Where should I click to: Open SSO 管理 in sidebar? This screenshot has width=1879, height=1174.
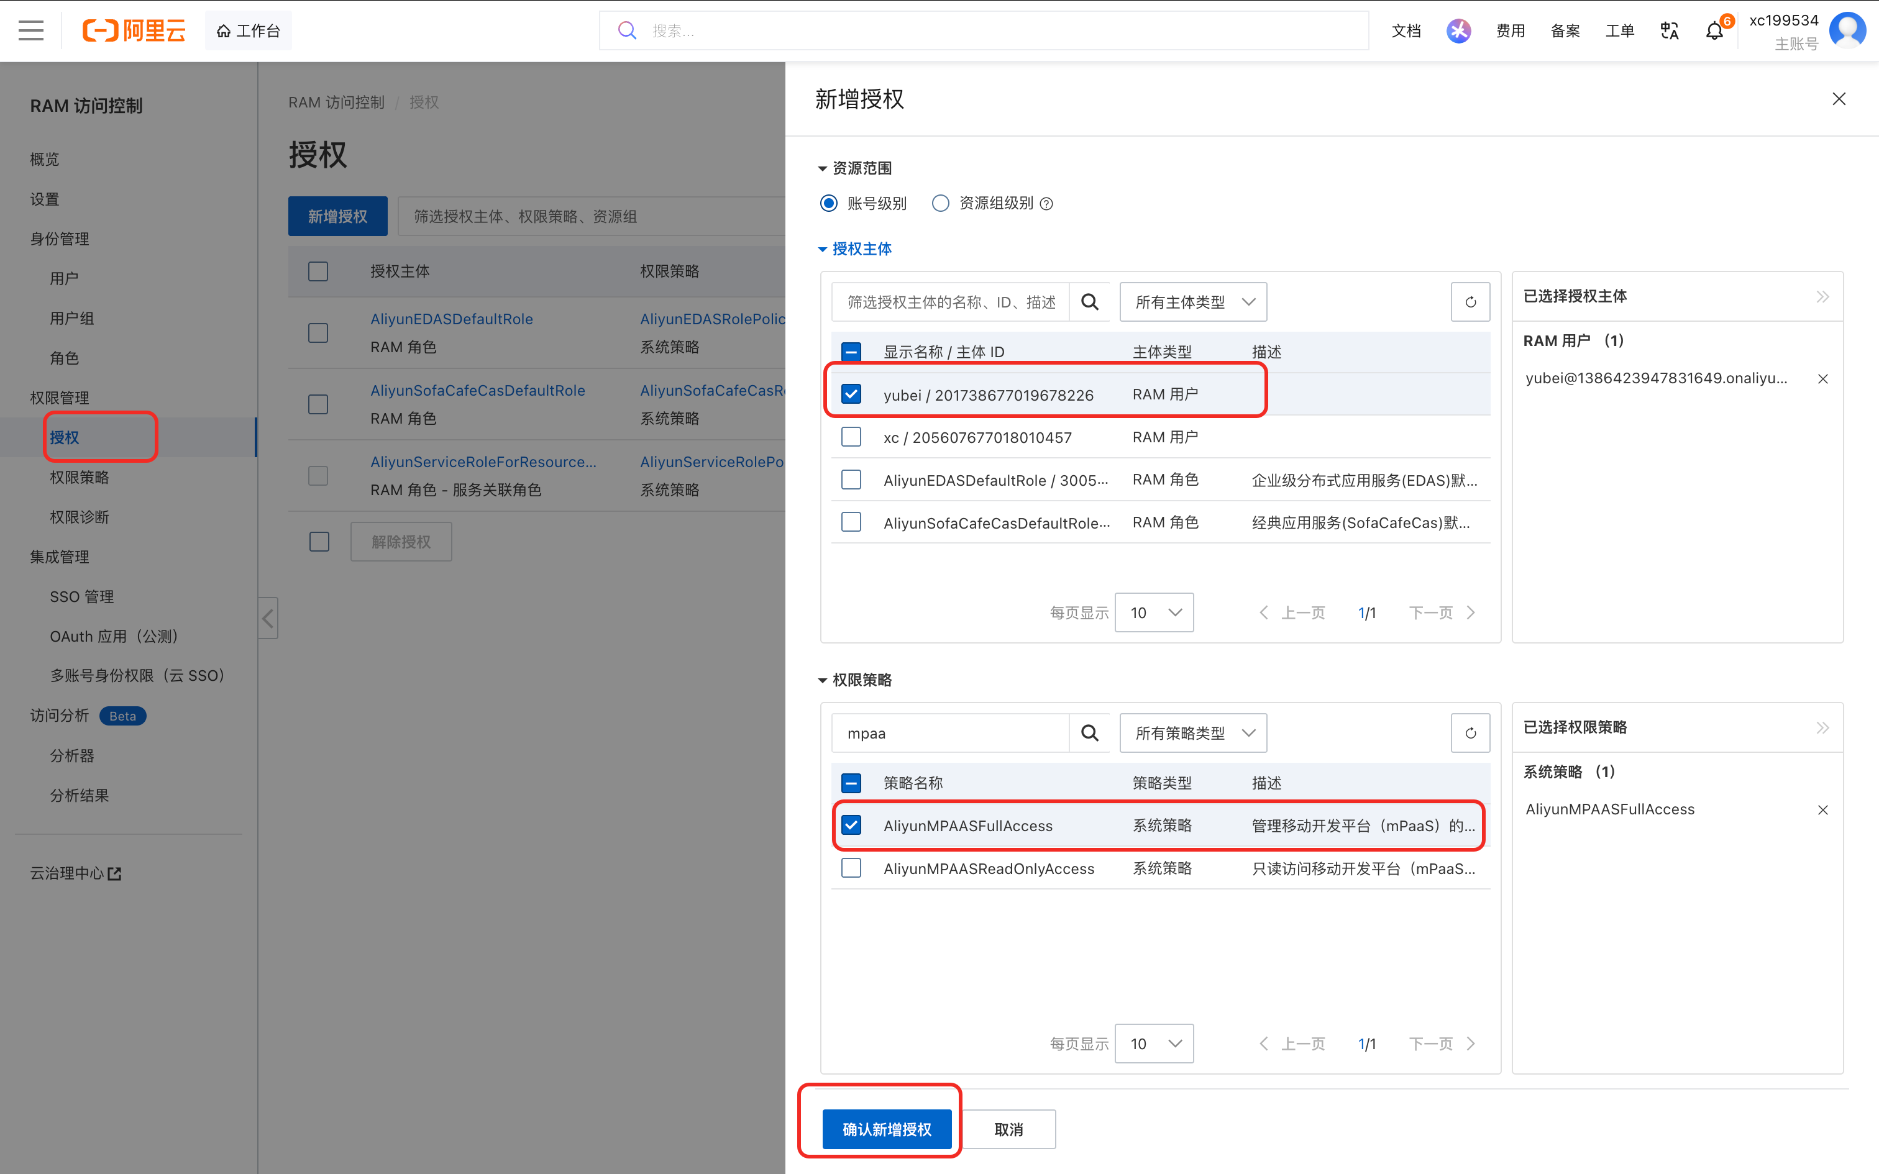[x=81, y=596]
